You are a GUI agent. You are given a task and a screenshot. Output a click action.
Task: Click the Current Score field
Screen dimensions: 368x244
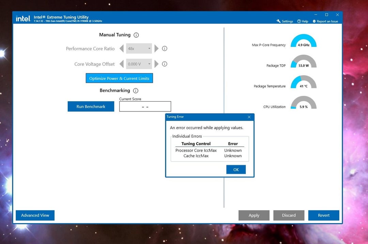[145, 107]
